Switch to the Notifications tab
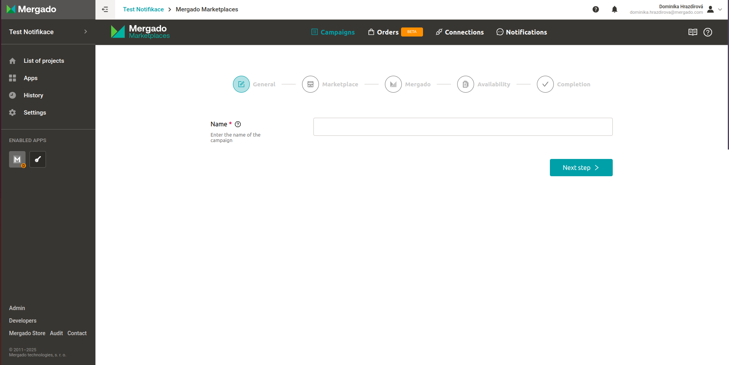 click(x=522, y=32)
